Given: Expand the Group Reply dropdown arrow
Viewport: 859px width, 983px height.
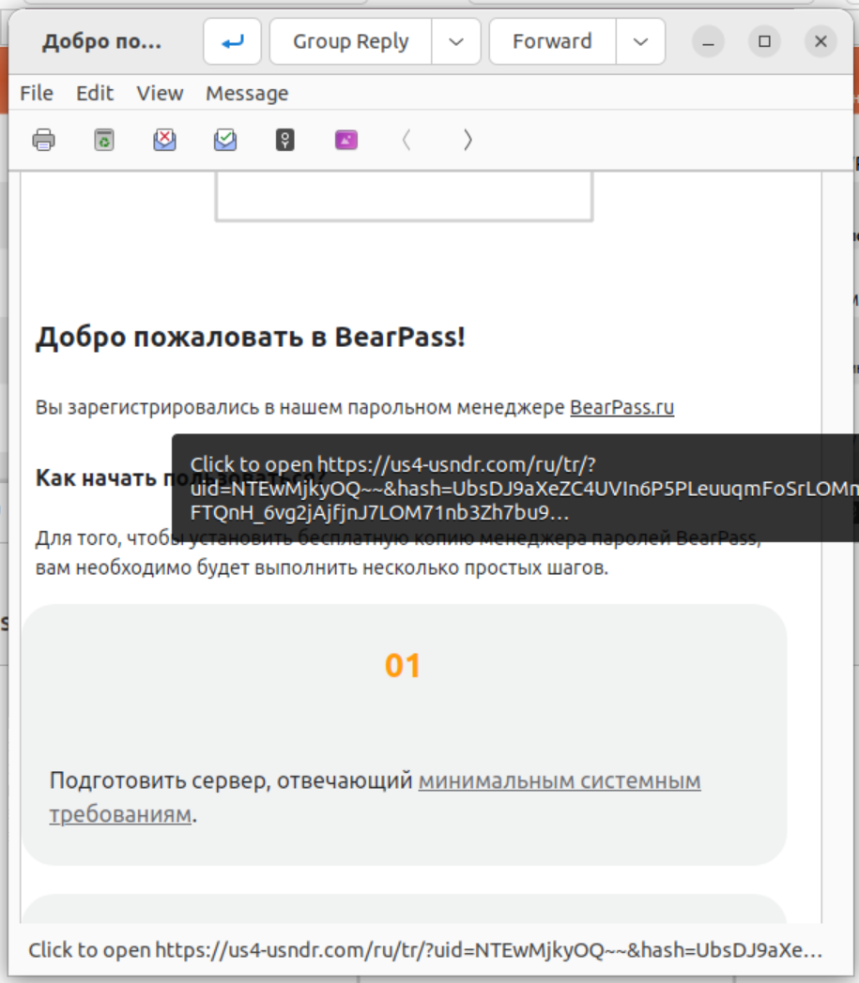Looking at the screenshot, I should (456, 42).
